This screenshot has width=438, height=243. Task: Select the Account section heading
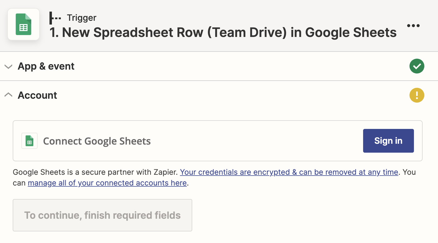pyautogui.click(x=37, y=95)
